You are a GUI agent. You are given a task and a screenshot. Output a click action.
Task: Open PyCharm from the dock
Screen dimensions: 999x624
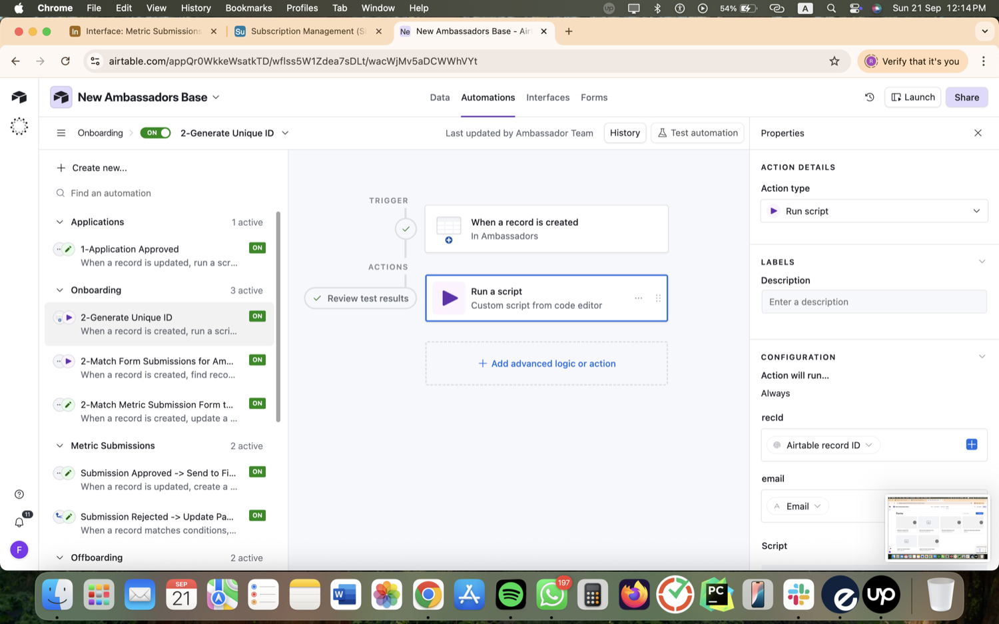[x=717, y=595]
